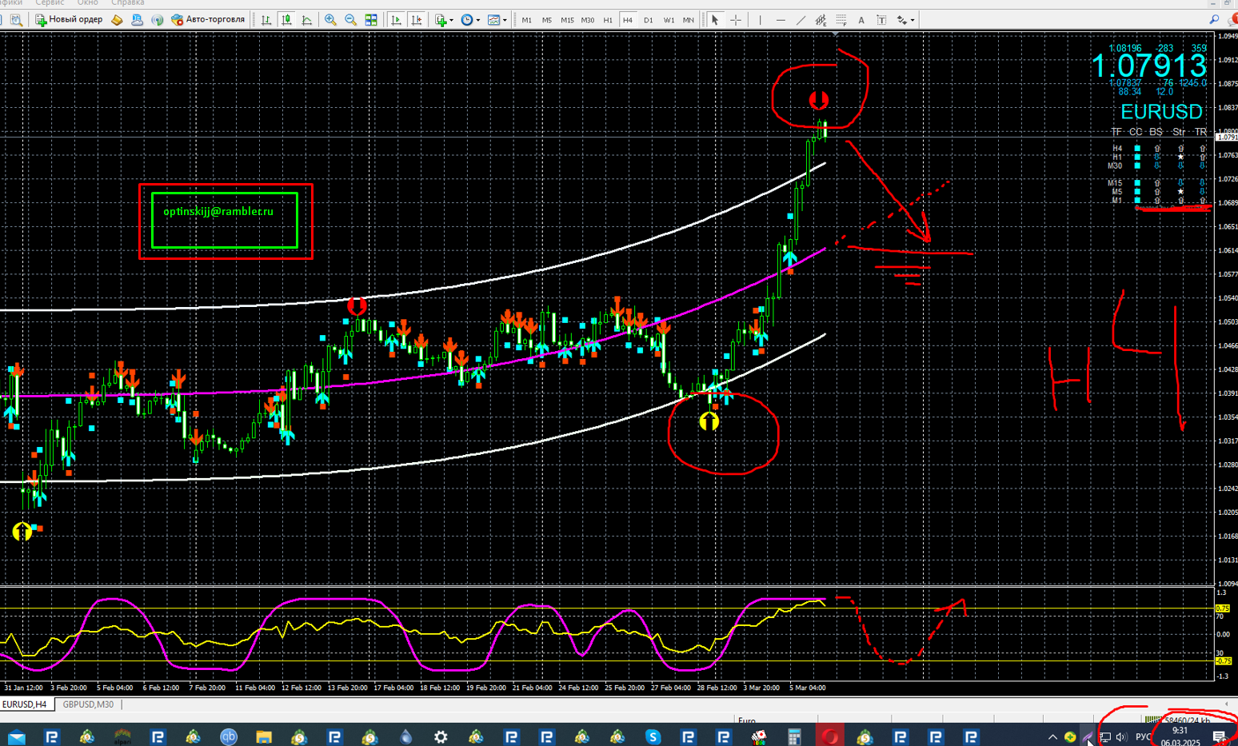Open Skype from the taskbar
This screenshot has height=746, width=1238.
coord(653,736)
